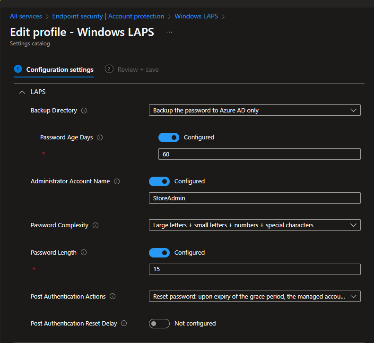374x343 pixels.
Task: Show info tooltip for Post Authentication Actions
Action: pyautogui.click(x=113, y=296)
